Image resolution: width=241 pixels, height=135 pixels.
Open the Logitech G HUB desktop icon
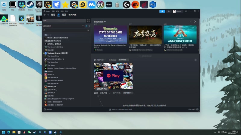(127, 5)
